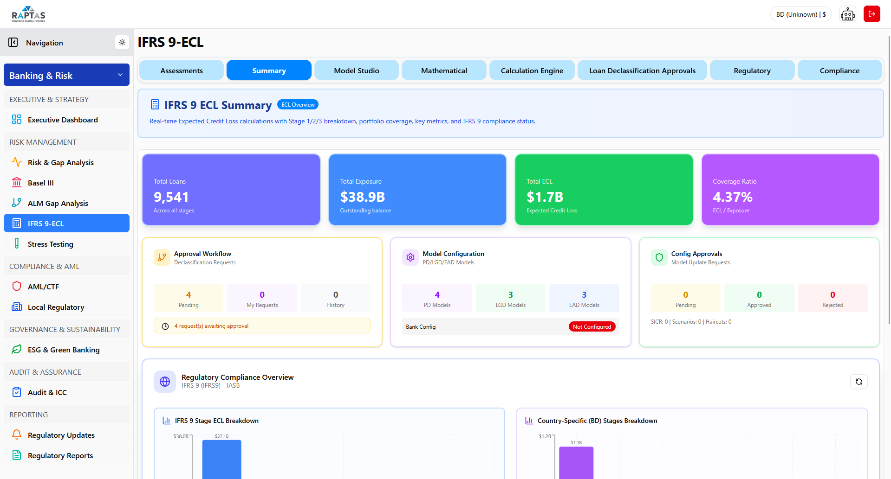
Task: Click the IFRS 9 ECL Summary calculator header icon
Action: (x=155, y=105)
